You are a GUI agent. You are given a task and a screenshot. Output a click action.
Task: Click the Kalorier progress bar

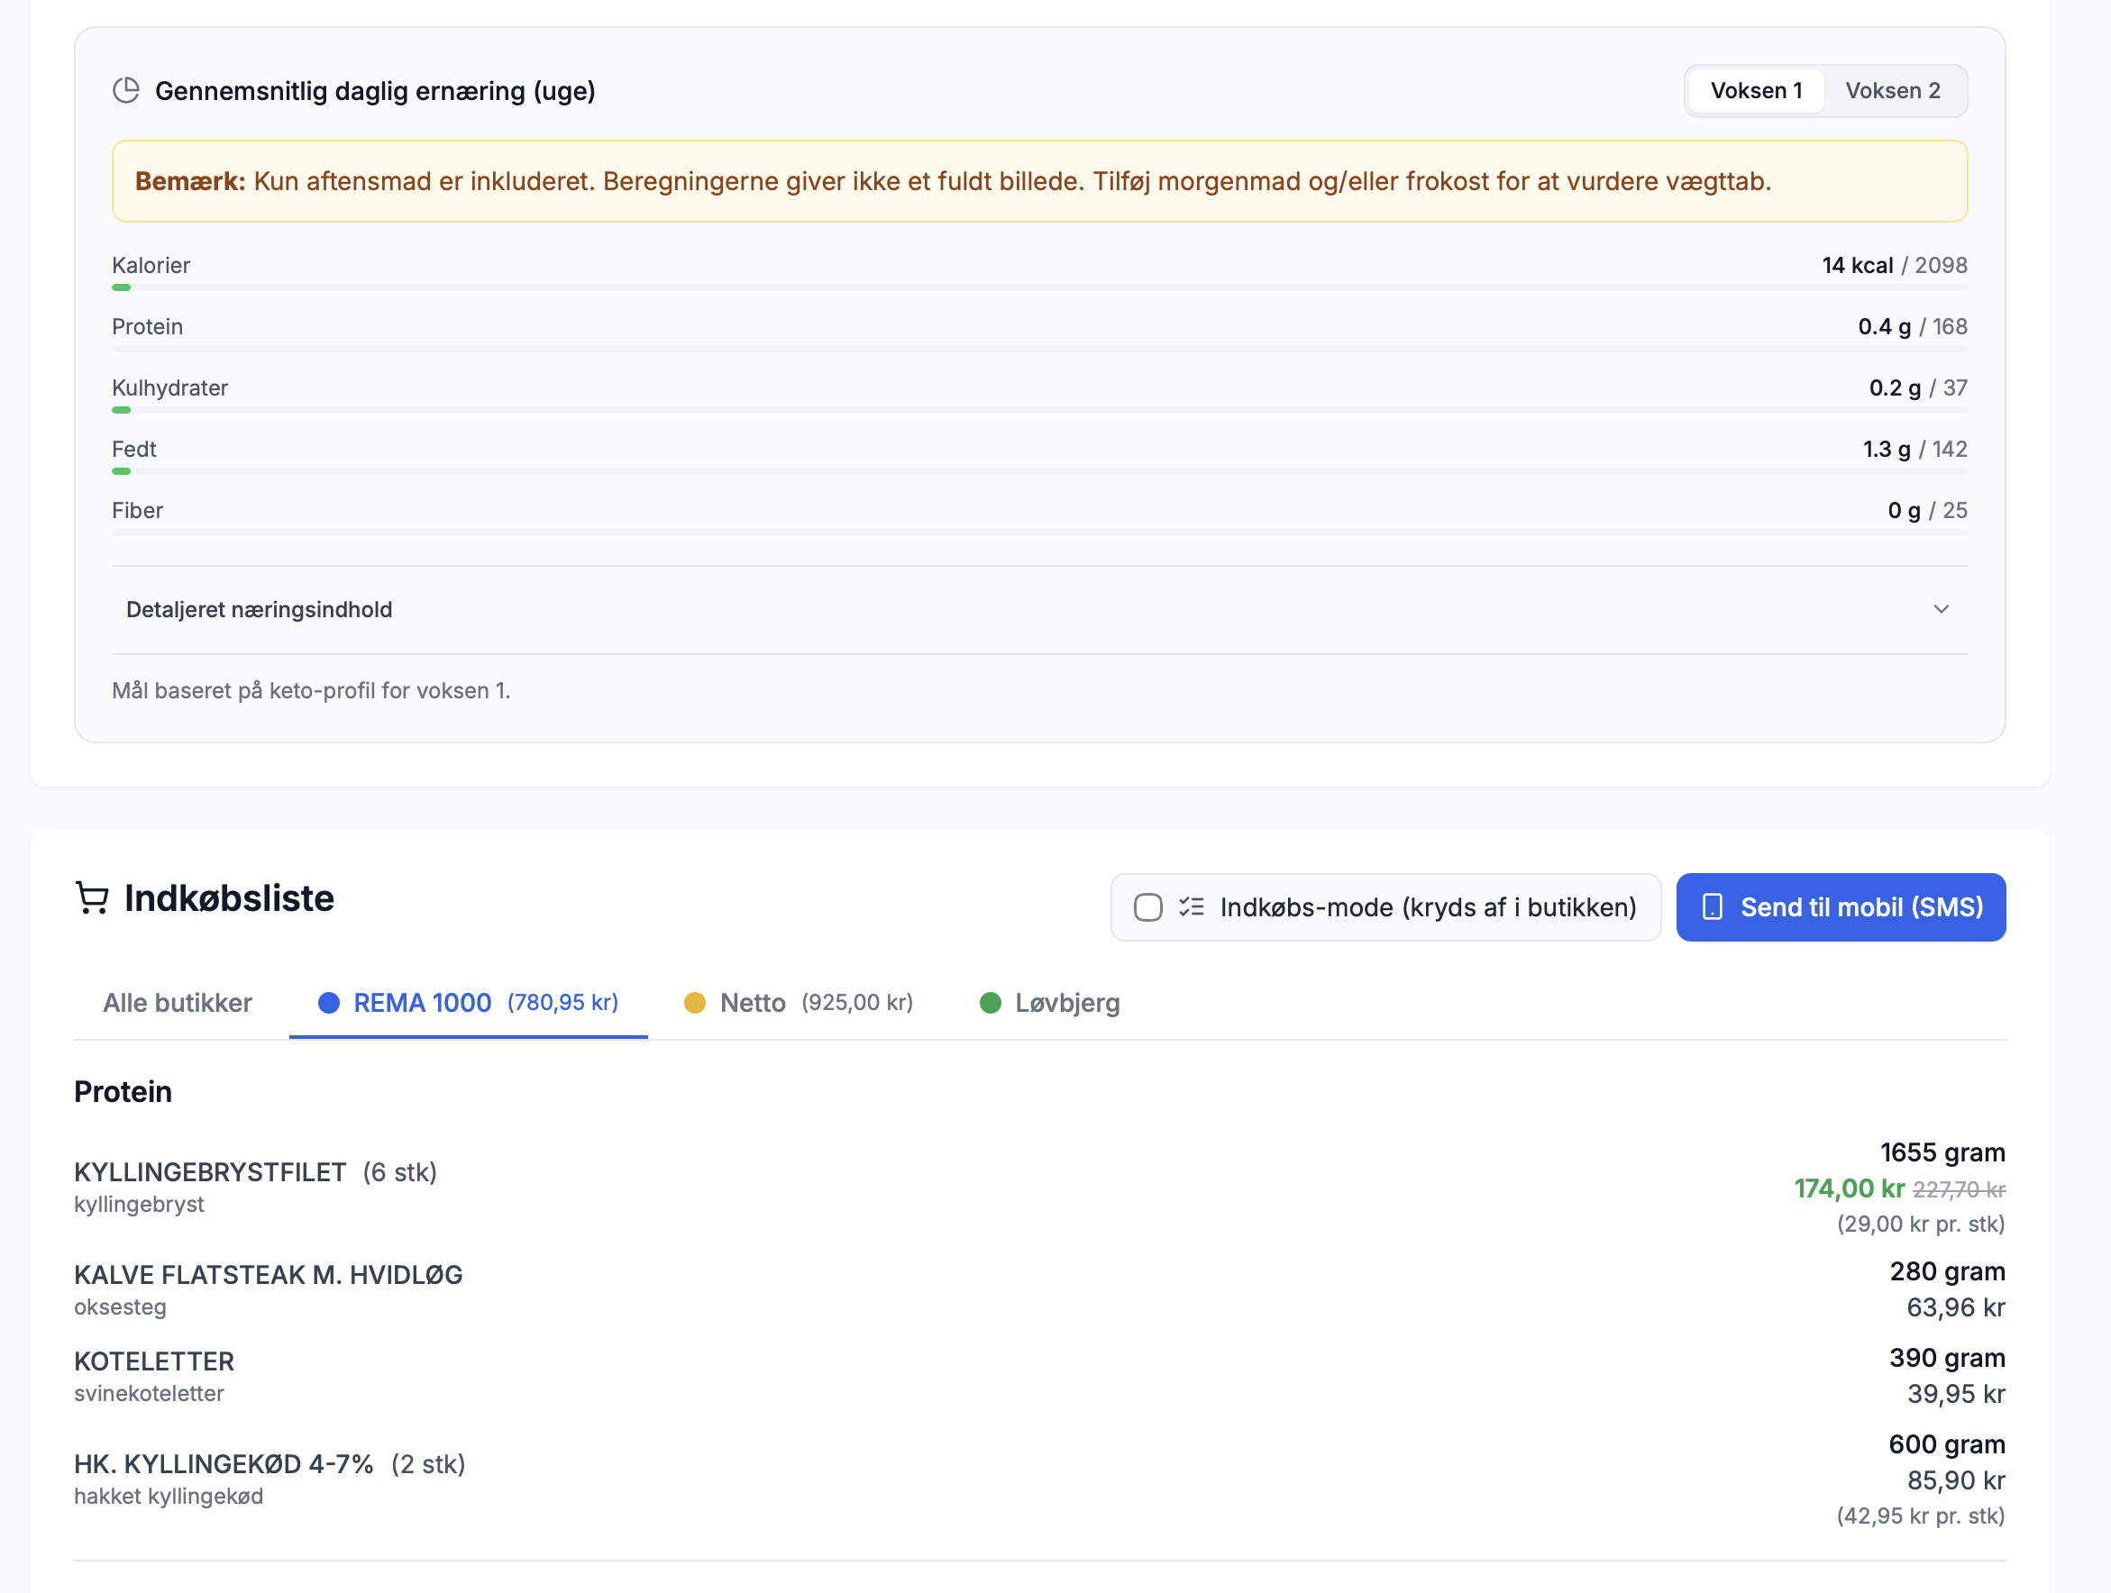[x=1038, y=287]
